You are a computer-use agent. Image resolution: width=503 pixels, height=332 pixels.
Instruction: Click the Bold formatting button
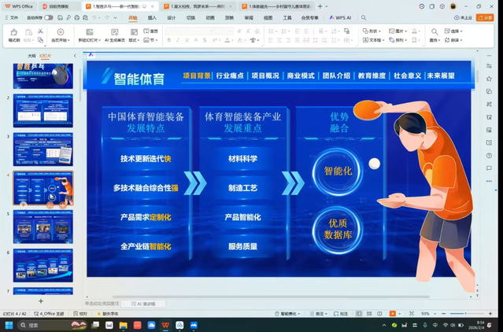(169, 39)
